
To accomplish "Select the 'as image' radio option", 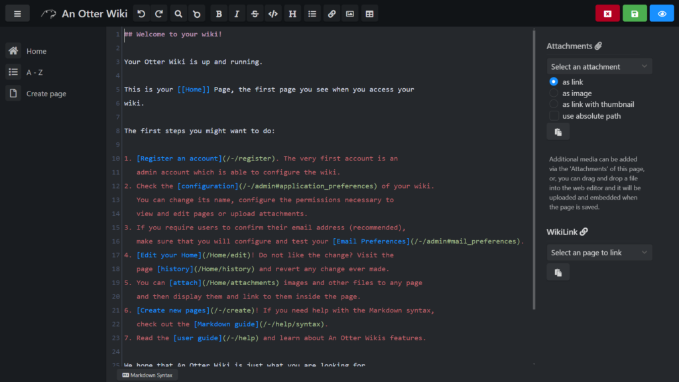I will coord(554,93).
